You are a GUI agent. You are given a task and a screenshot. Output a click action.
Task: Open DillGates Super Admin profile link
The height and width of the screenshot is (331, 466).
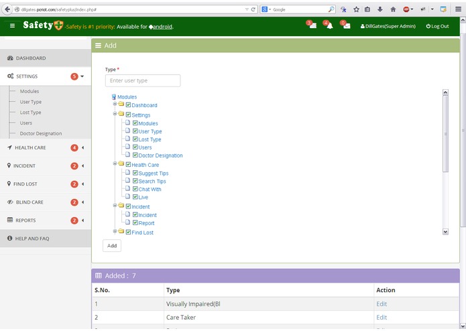pyautogui.click(x=388, y=26)
